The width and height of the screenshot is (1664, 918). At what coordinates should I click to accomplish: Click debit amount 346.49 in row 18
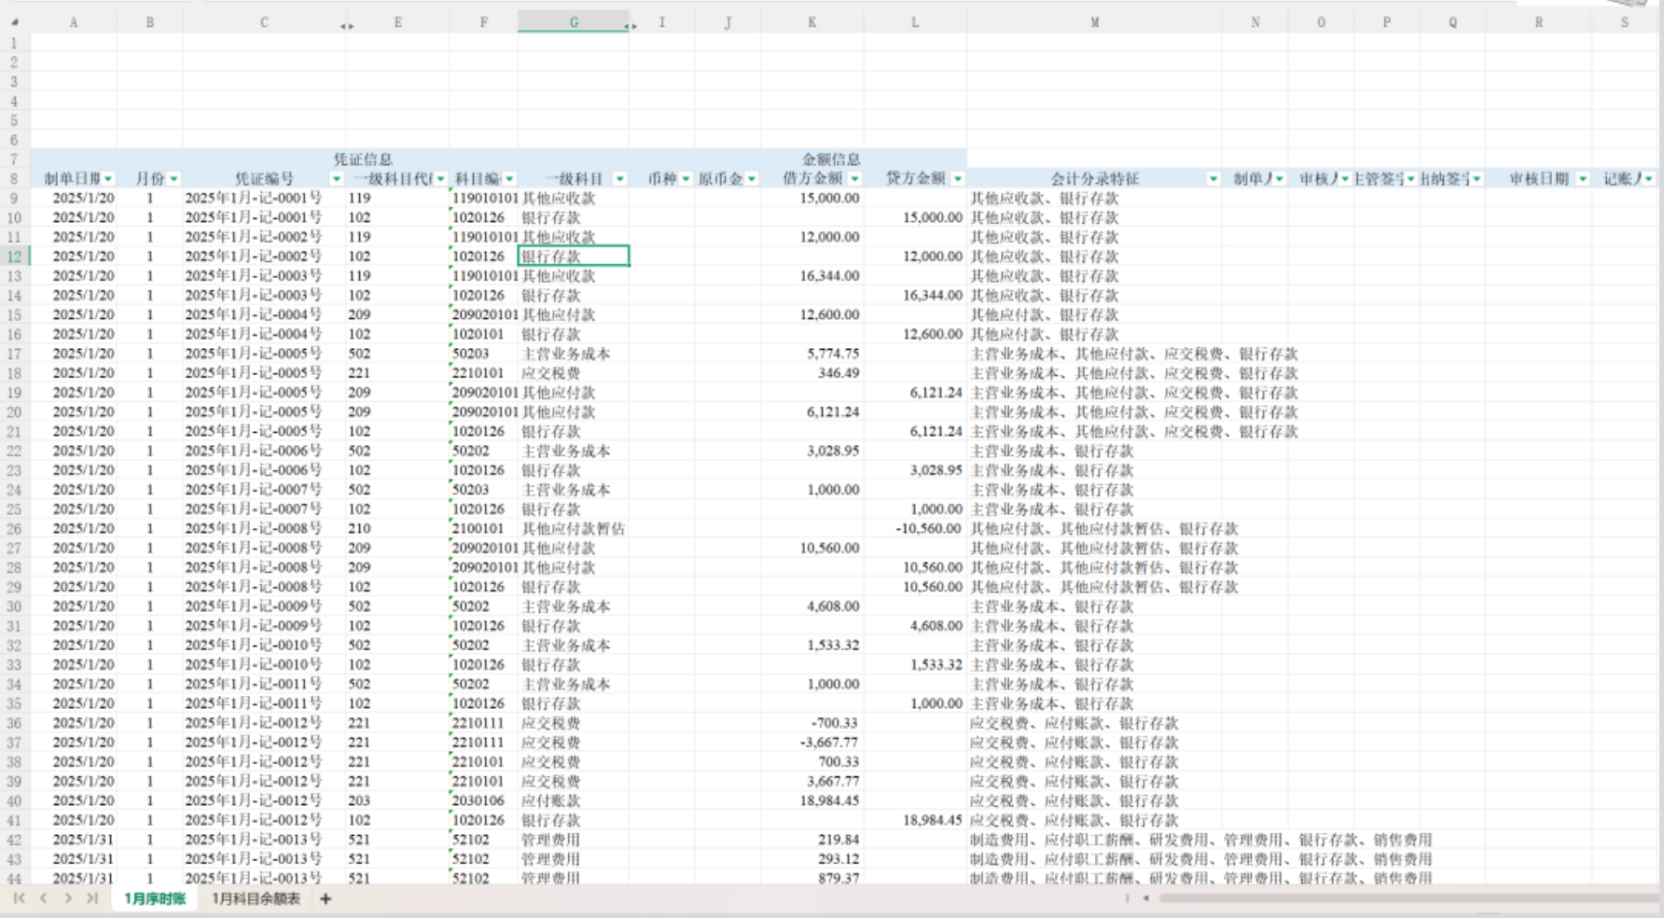812,373
